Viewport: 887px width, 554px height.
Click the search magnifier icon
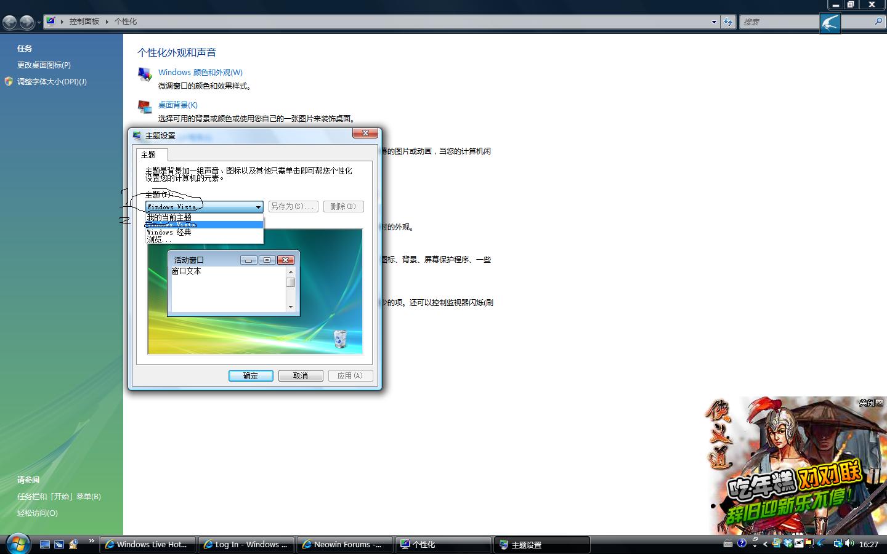(x=878, y=22)
